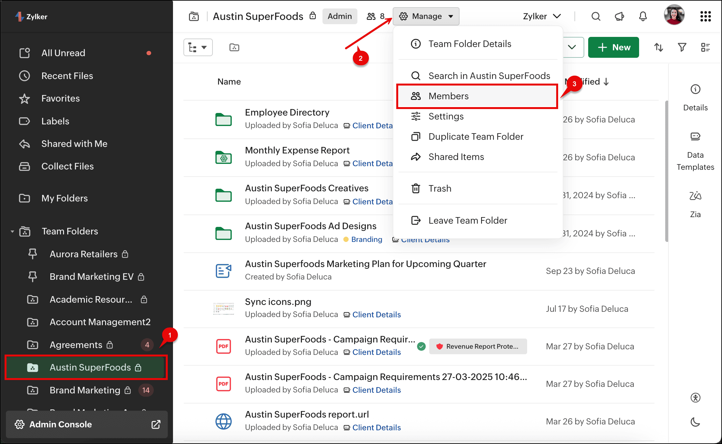Switch the list view layout icon
Viewport: 722px width, 444px height.
coord(705,47)
